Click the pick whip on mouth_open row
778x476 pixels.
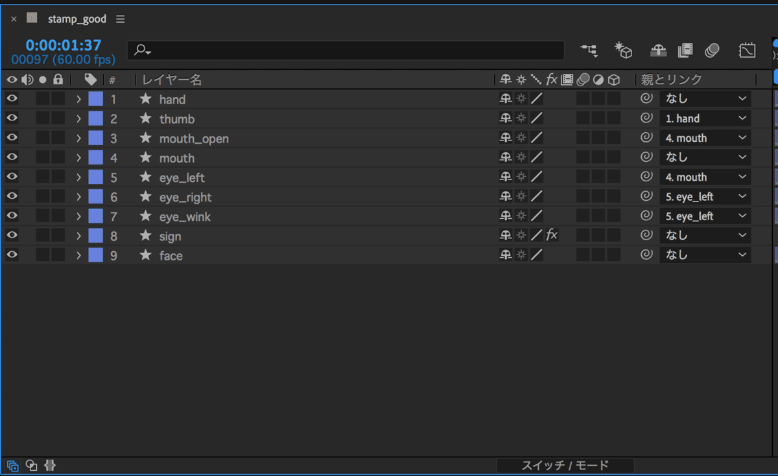click(646, 138)
